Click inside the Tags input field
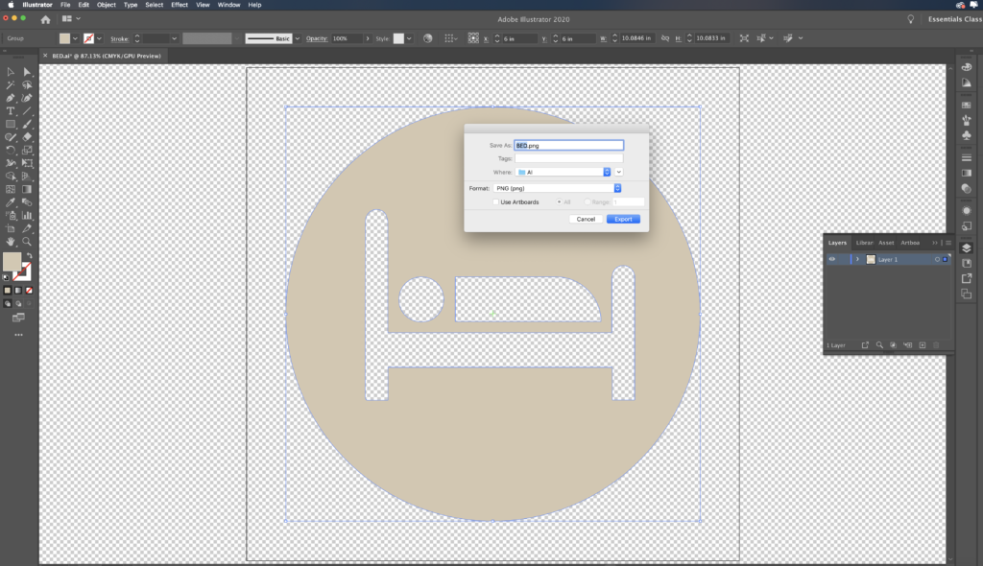The width and height of the screenshot is (983, 566). [568, 158]
